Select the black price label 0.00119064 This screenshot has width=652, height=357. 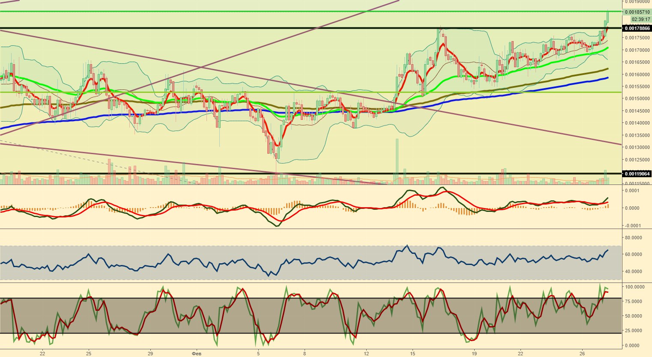(637, 174)
